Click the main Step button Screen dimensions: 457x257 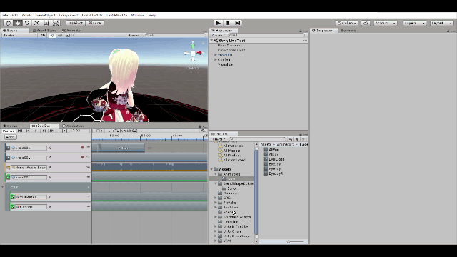click(x=238, y=23)
